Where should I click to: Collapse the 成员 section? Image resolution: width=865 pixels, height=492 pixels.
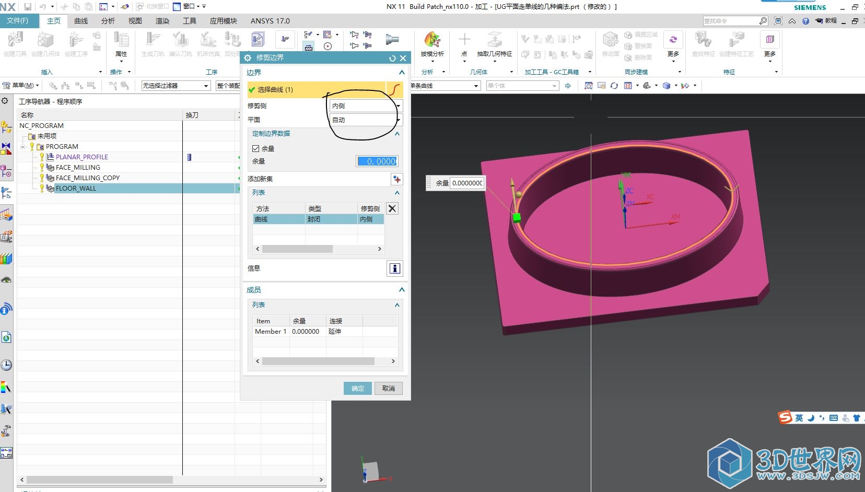point(402,290)
